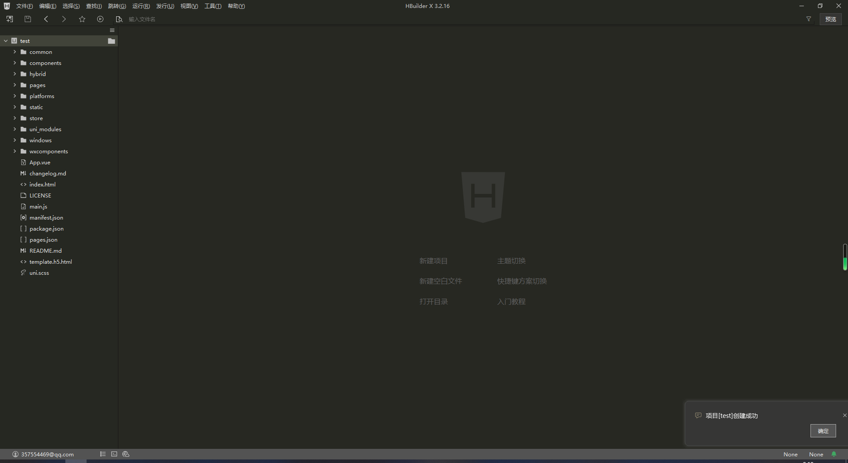This screenshot has height=463, width=848.
Task: Click the bookmark star icon
Action: tap(82, 19)
